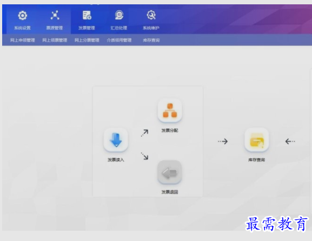Viewport: 312px width, 241px height.
Task: Click the 发票读入 text label
Action: coord(116,160)
